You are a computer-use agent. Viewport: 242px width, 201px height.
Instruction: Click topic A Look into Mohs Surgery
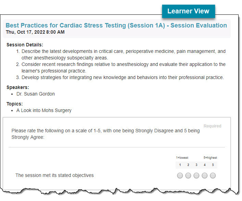pos(44,110)
